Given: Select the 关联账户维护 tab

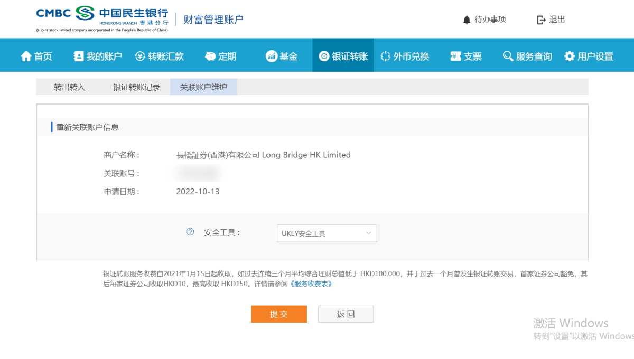Looking at the screenshot, I should click(x=203, y=87).
